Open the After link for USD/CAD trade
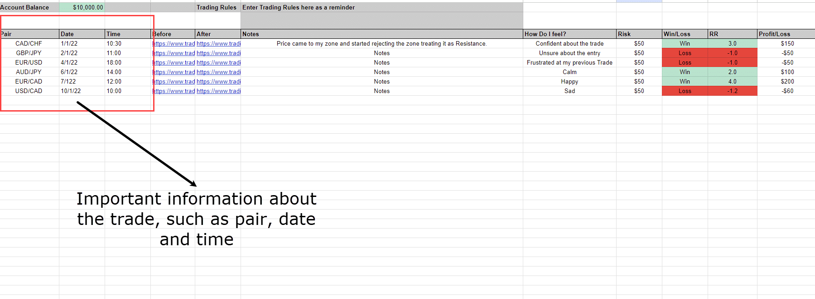This screenshot has height=299, width=815. 218,91
